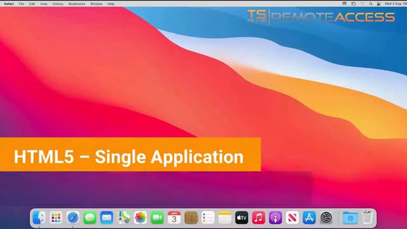Viewport: 407px width, 229px height.
Task: Launch Maps from the Dock
Action: click(x=123, y=218)
